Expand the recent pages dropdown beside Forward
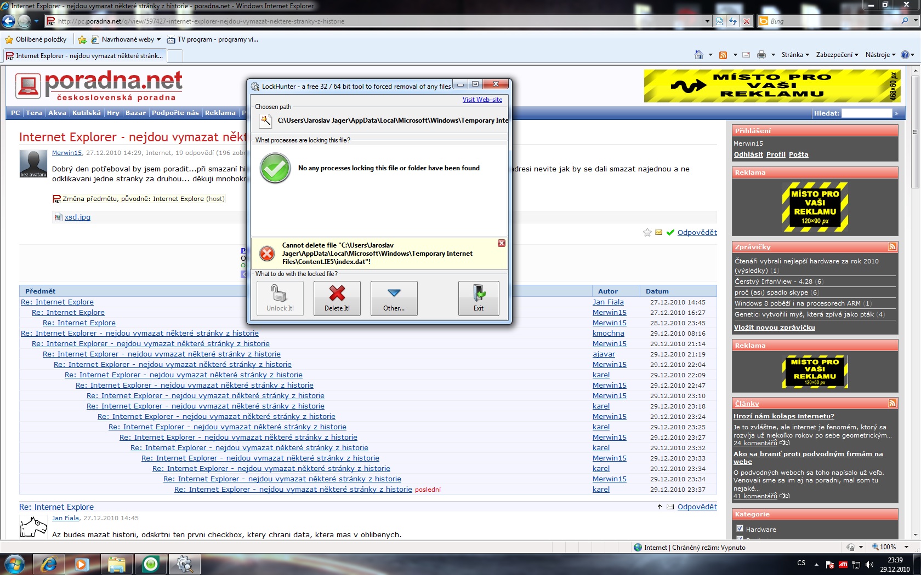 (x=36, y=21)
